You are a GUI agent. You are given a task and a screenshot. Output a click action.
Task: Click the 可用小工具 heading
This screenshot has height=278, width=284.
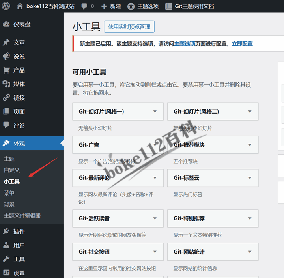click(x=90, y=72)
